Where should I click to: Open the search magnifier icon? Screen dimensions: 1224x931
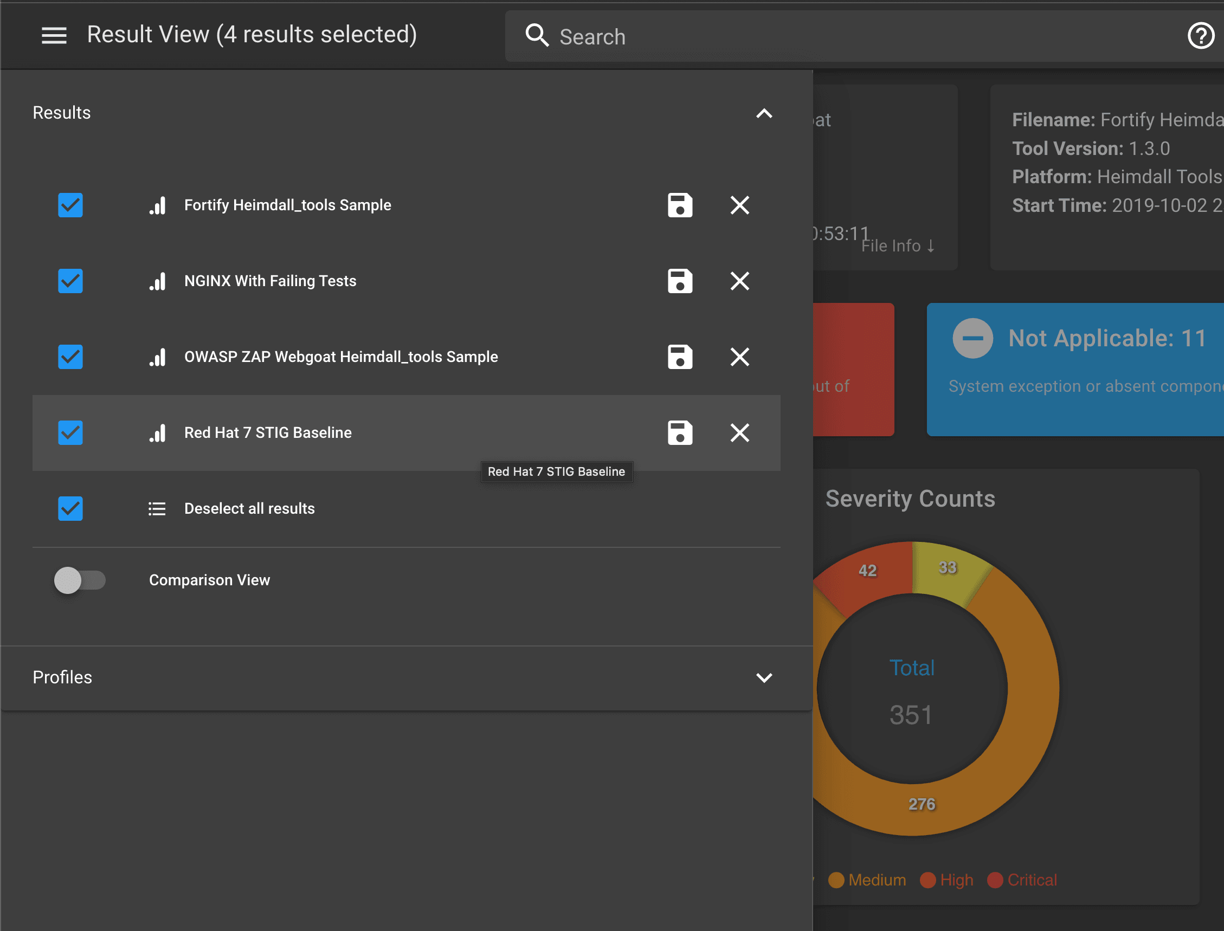pyautogui.click(x=536, y=35)
